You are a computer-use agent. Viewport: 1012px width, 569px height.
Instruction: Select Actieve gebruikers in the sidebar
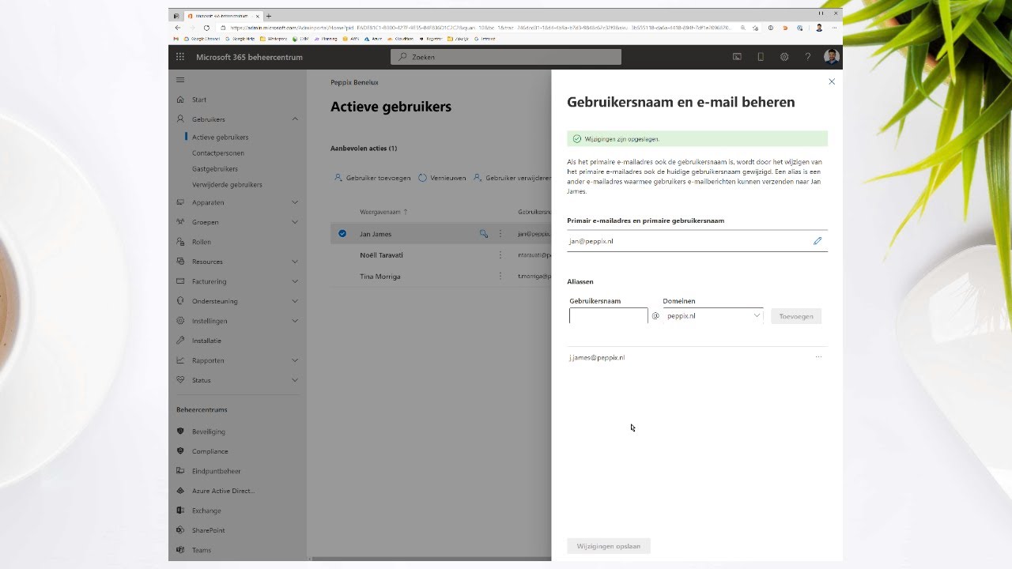tap(220, 138)
